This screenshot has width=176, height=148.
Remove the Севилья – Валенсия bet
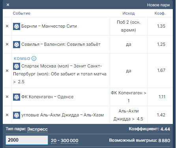7,44
